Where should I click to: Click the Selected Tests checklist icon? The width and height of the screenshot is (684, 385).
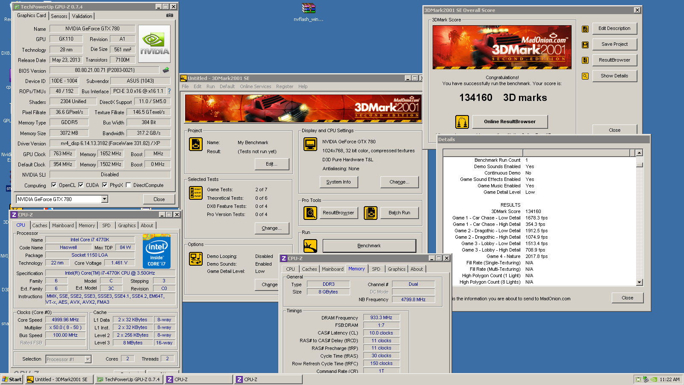[196, 193]
